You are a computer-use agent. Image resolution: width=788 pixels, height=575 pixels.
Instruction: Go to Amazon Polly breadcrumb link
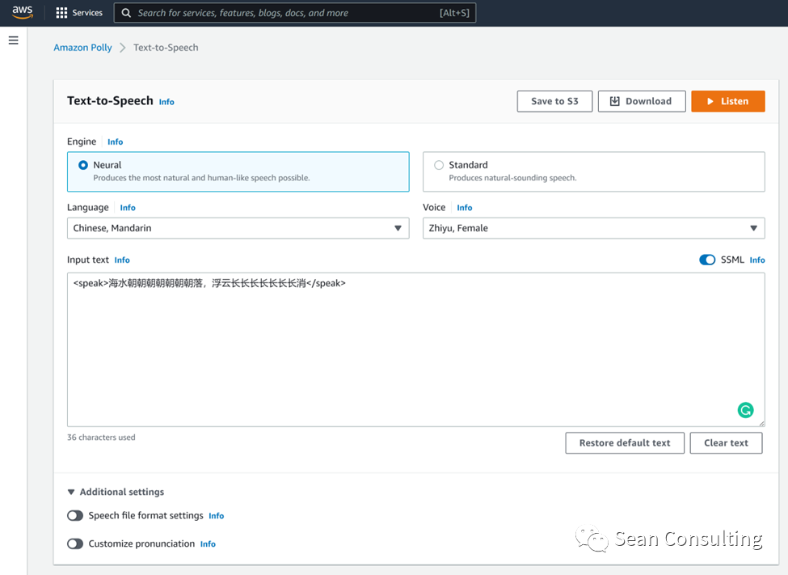point(83,48)
